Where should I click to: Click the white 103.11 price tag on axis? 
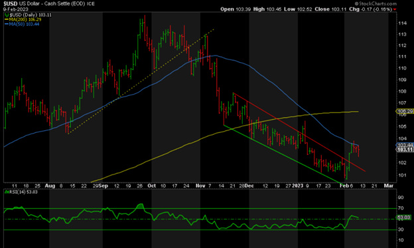[x=405, y=149]
